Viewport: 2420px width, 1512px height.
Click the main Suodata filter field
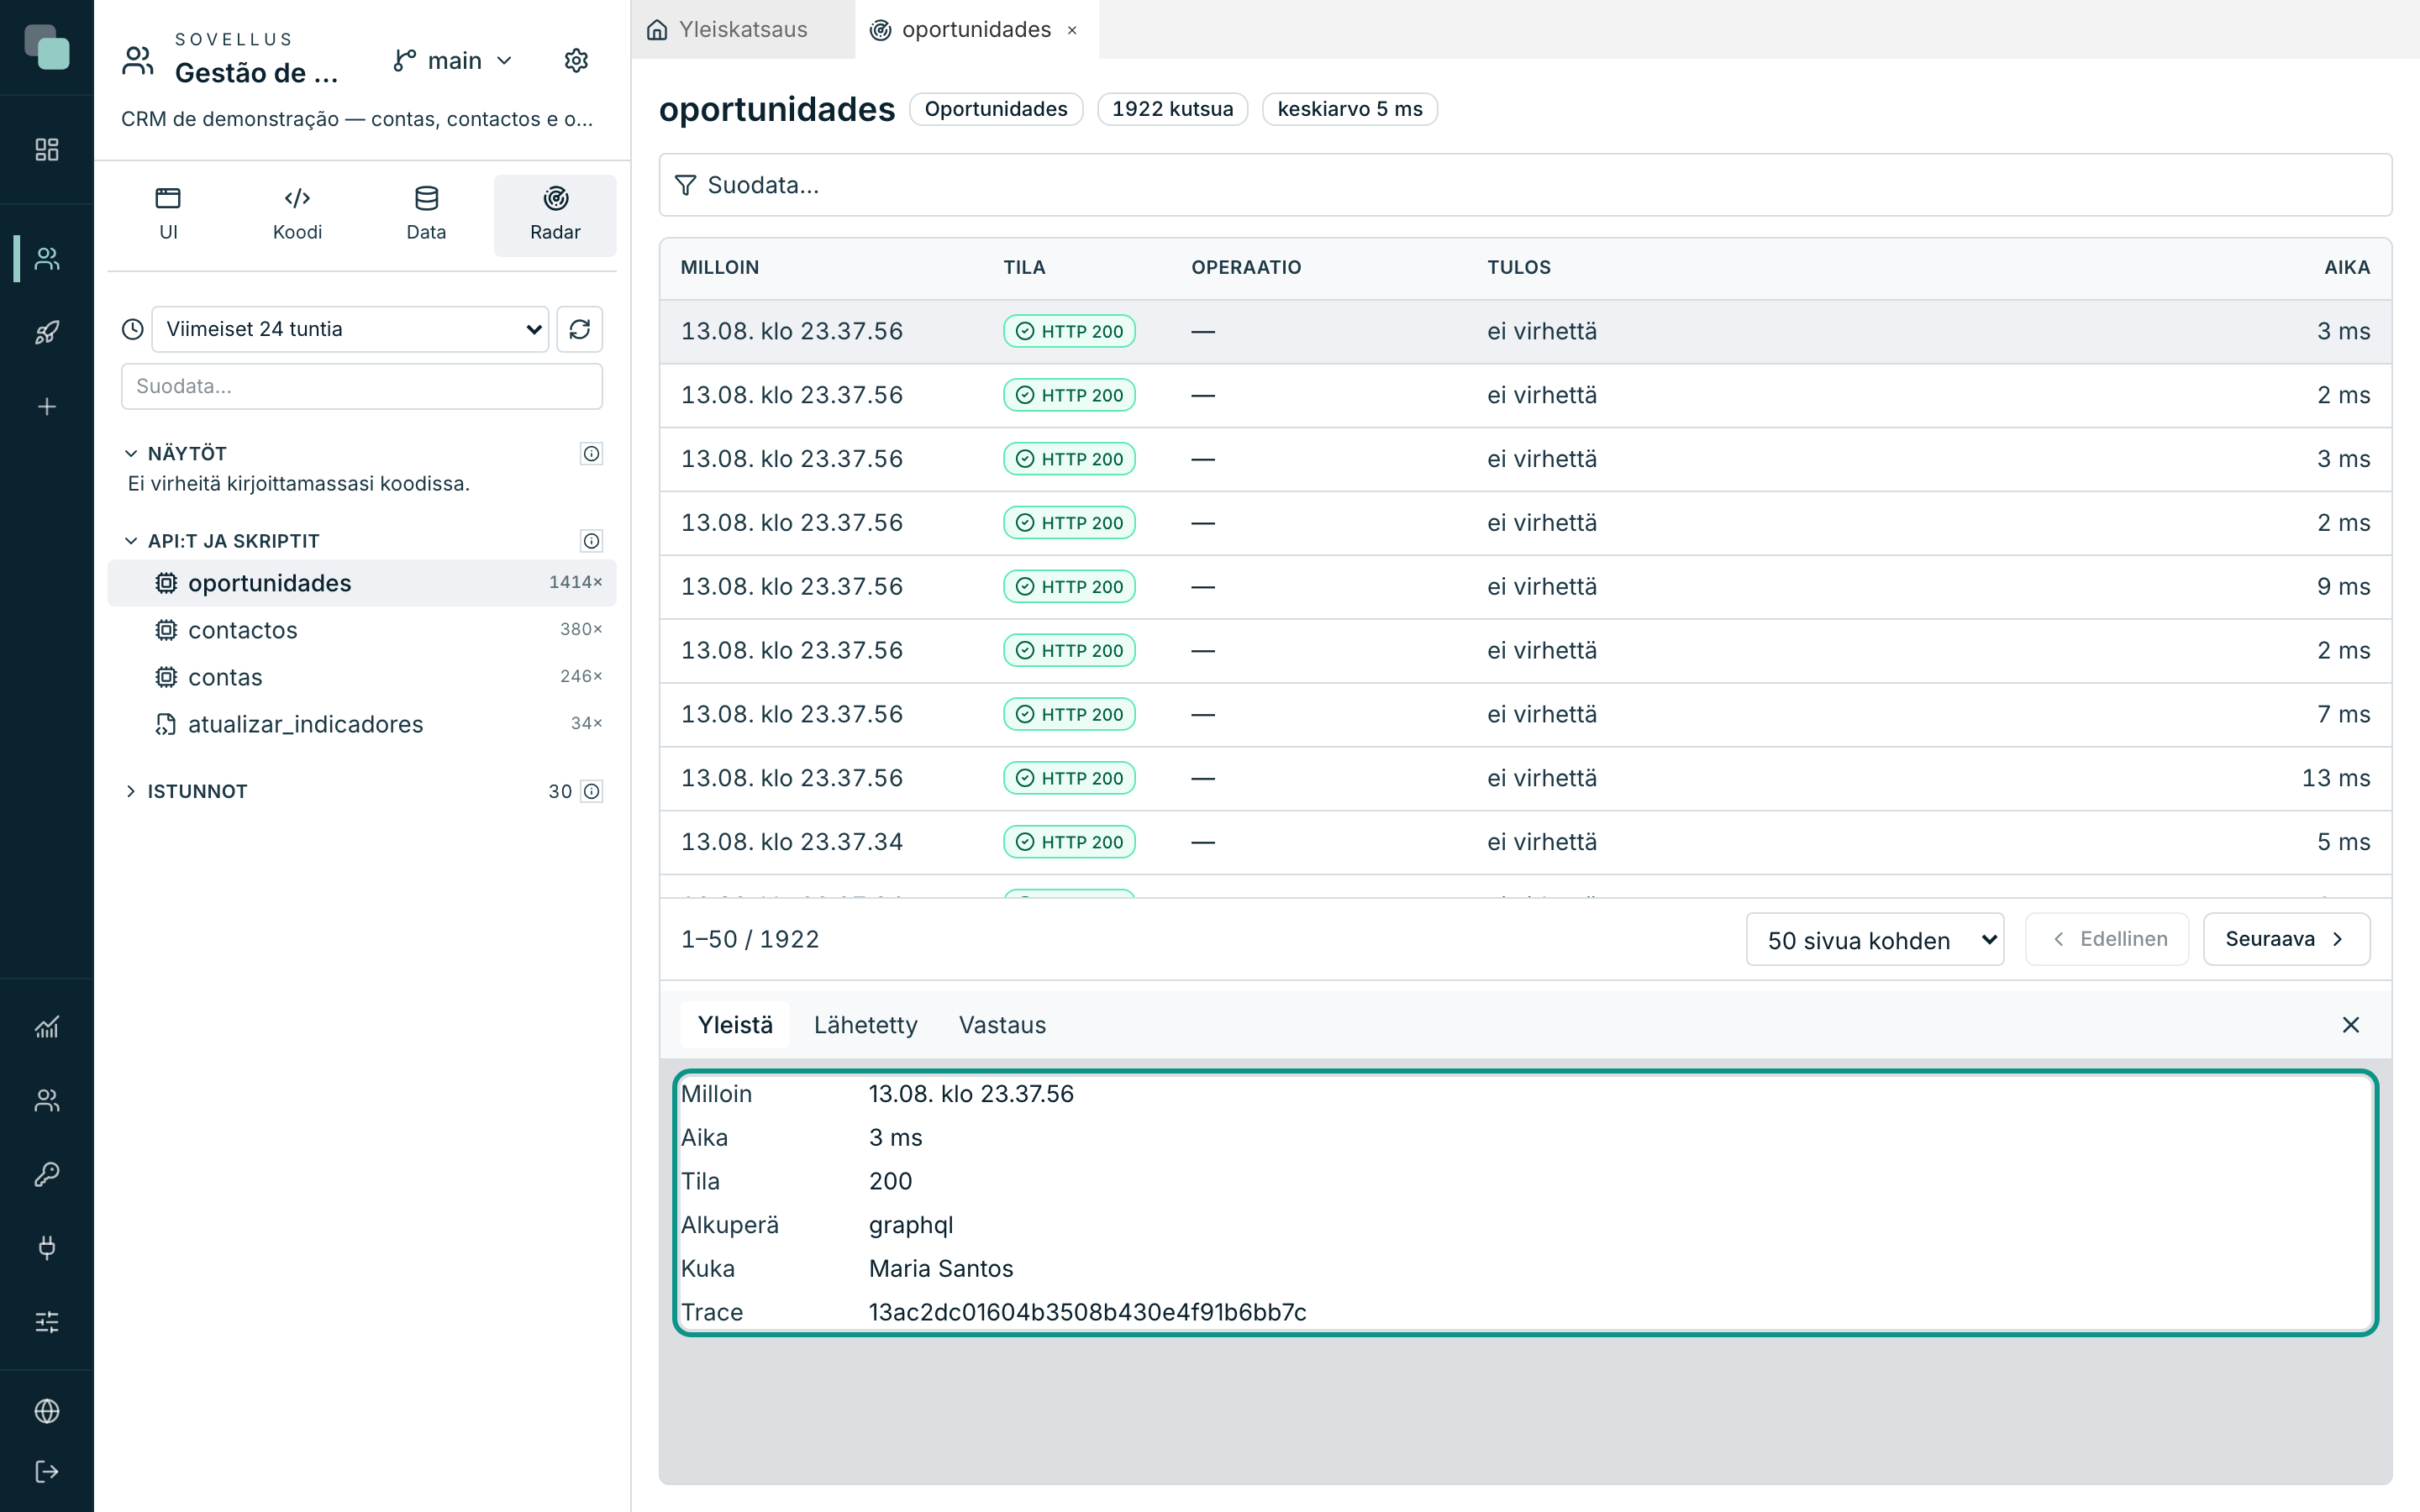(x=1525, y=185)
